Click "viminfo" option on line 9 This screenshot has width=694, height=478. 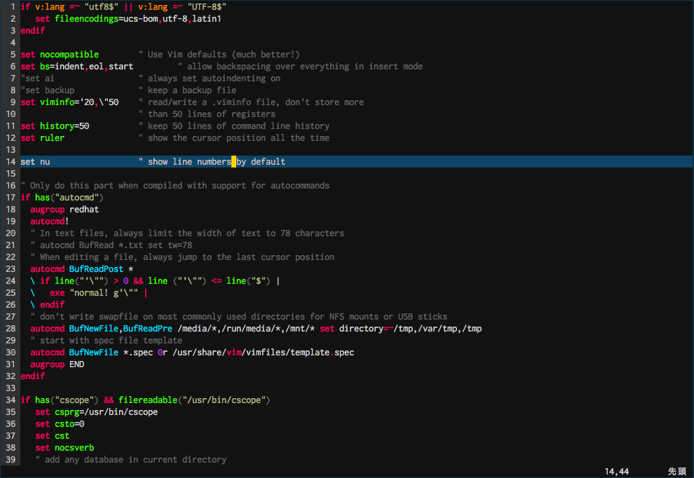(x=57, y=102)
